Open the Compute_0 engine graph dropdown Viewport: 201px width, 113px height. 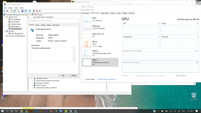coord(123,37)
